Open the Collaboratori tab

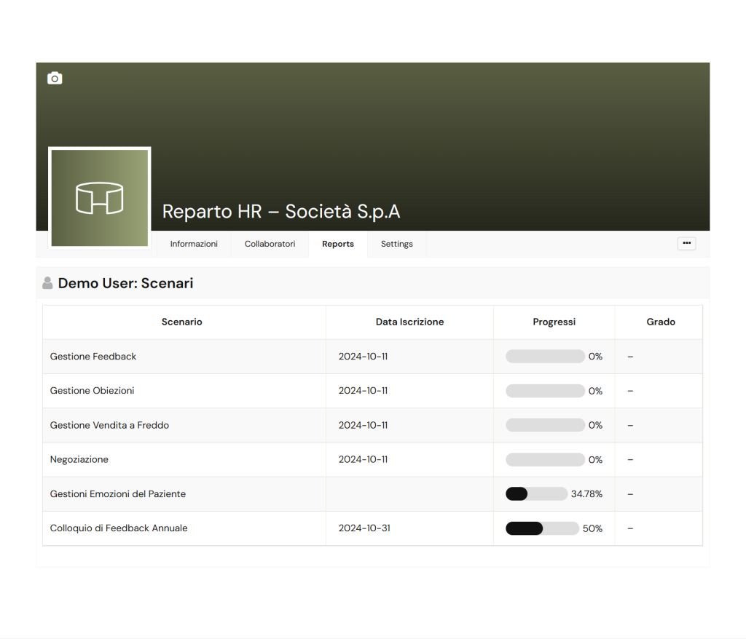pos(270,244)
